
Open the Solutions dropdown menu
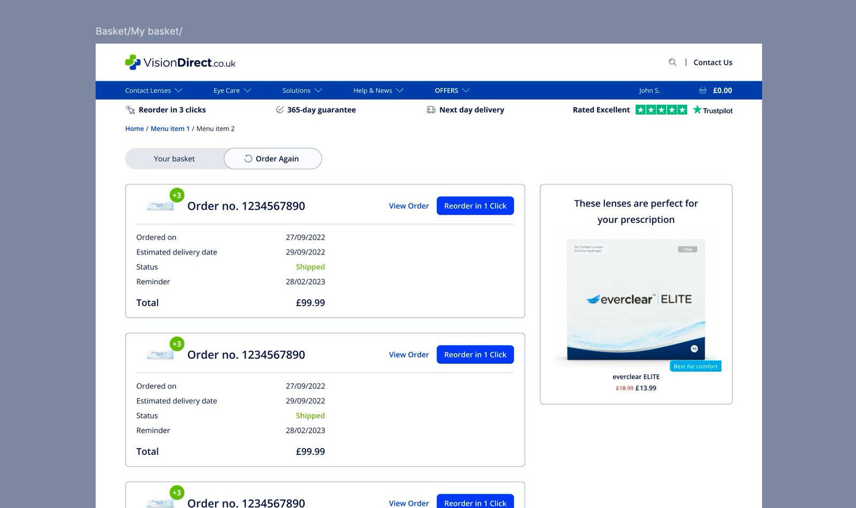click(x=302, y=91)
